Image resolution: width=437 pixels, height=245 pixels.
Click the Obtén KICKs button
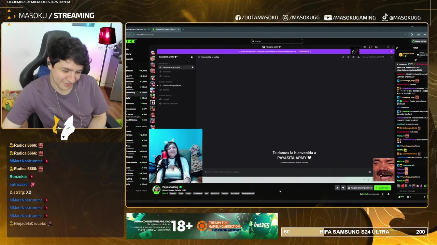pos(419,41)
